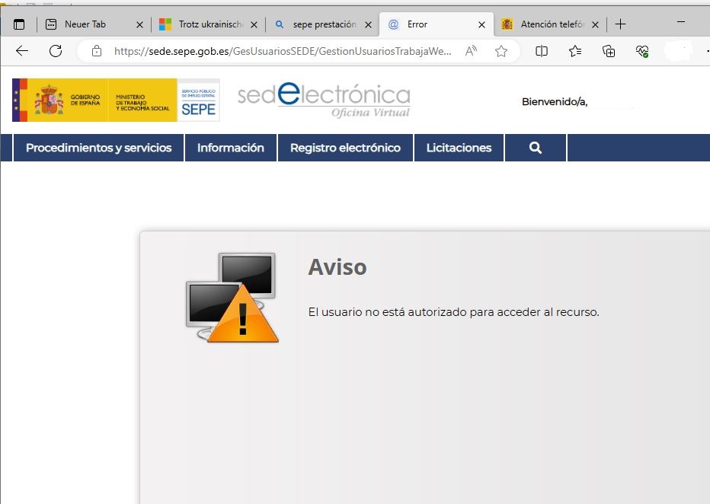
Task: Open the tab actions menu icon
Action: [x=19, y=24]
